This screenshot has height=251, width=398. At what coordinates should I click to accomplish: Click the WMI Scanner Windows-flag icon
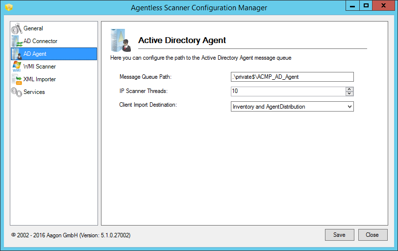pos(17,67)
